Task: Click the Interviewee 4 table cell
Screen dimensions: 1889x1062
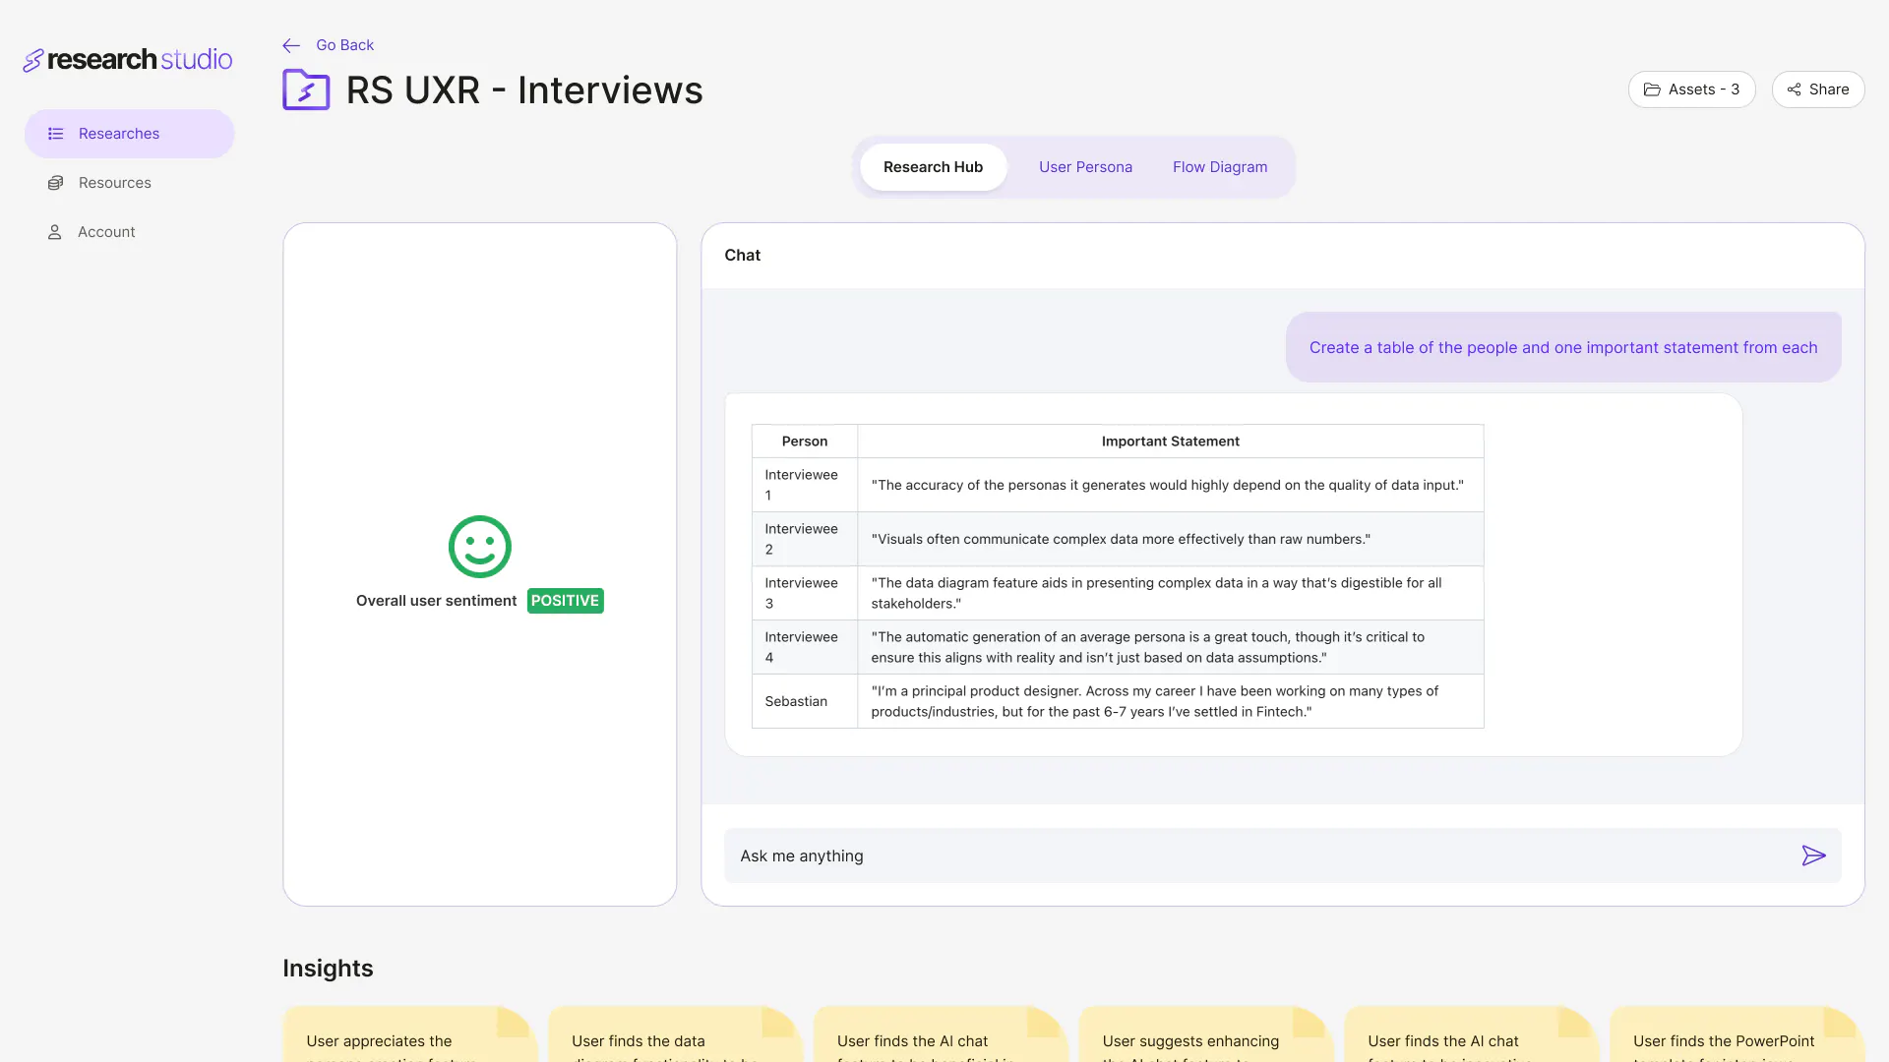Action: [805, 647]
